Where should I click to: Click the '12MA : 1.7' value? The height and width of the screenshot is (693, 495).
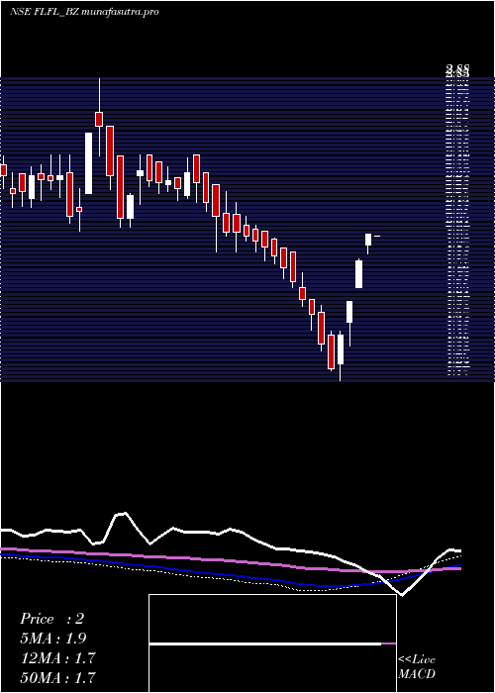tap(57, 658)
